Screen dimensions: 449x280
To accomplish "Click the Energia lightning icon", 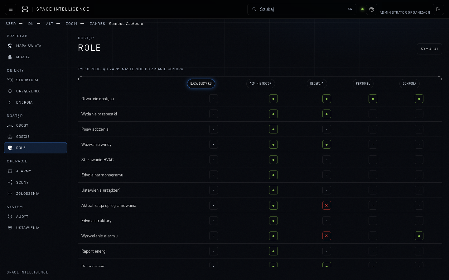I will pyautogui.click(x=10, y=102).
